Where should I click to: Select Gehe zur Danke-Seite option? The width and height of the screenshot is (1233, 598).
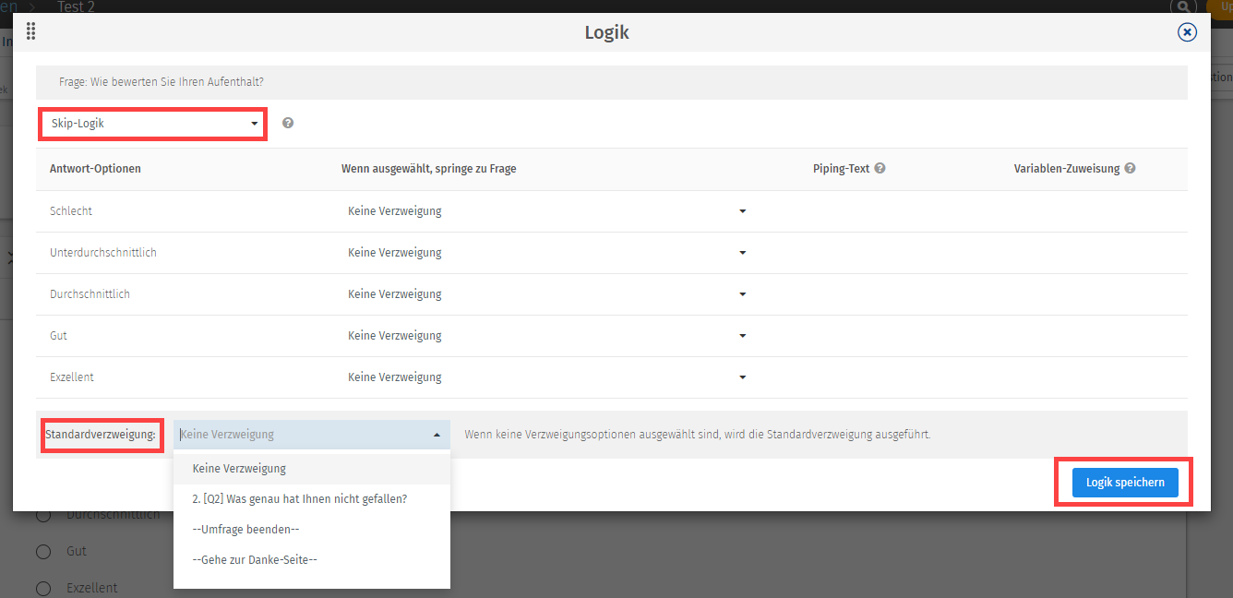[255, 559]
